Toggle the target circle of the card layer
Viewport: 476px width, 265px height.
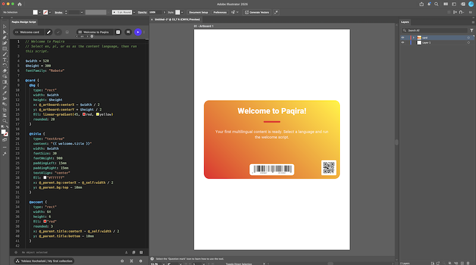(468, 38)
